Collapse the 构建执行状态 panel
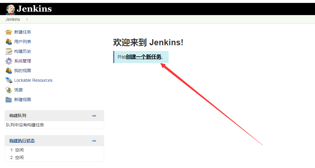Viewport: 315px width, 168px height. point(94,141)
